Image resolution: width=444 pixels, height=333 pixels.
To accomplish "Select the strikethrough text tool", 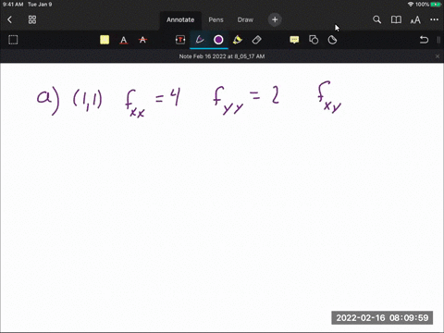I will coord(142,40).
